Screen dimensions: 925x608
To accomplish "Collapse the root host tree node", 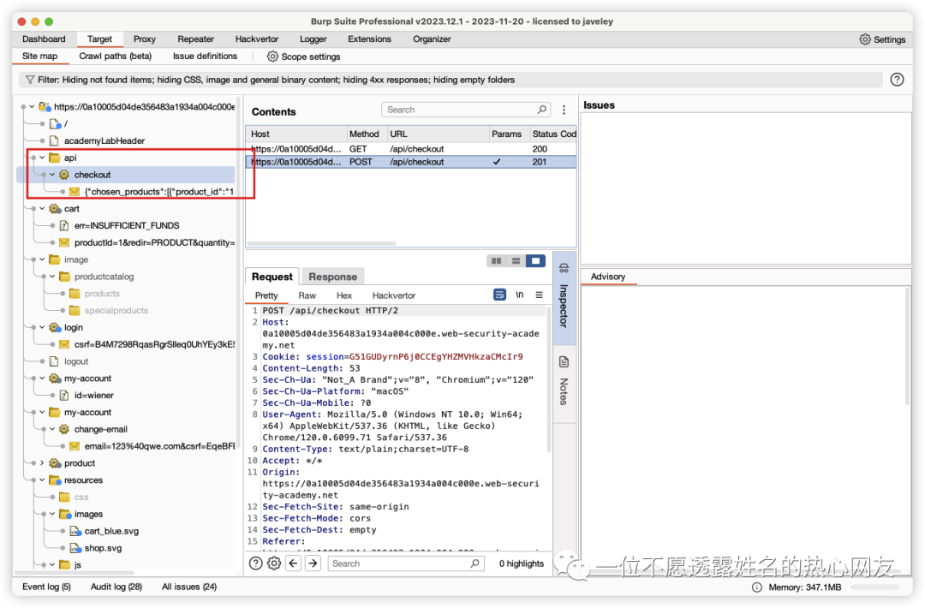I will coord(32,107).
